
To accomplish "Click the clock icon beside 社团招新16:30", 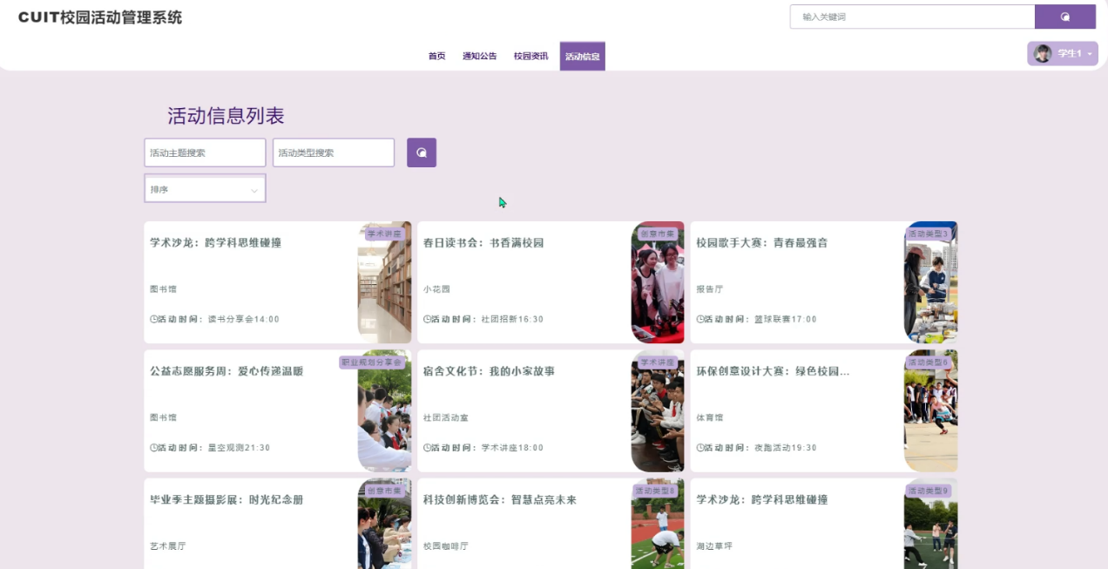I will (x=427, y=319).
